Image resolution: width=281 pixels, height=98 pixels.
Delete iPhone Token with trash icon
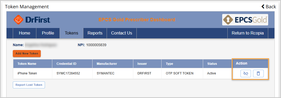click(x=258, y=73)
